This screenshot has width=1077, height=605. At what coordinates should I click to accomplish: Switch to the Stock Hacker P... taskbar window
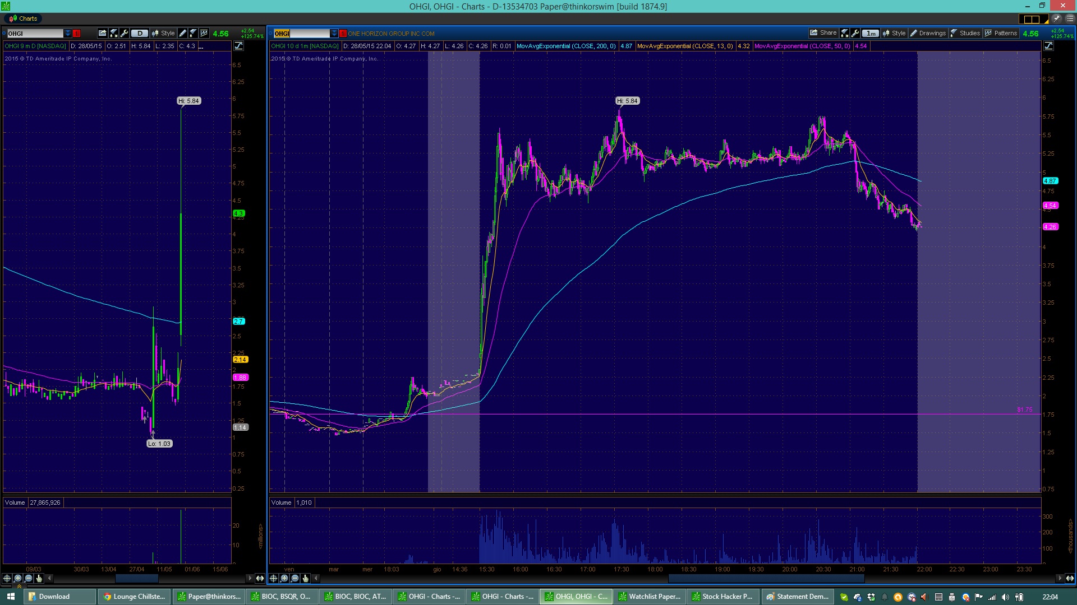click(x=723, y=597)
